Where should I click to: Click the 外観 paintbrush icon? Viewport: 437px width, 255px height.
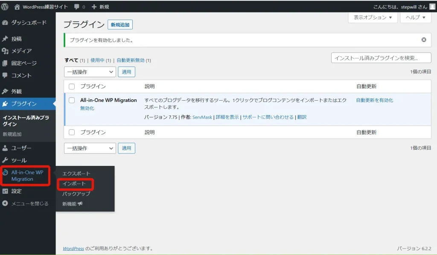coord(5,91)
